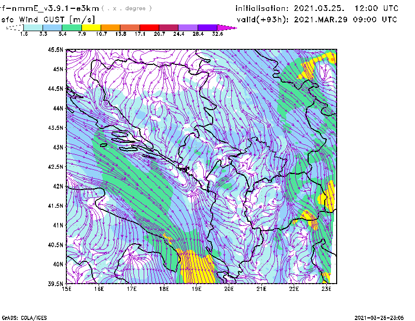Viewport: 415px width, 321px height.
Task: Click the legend value 13.8
Action: pyautogui.click(x=121, y=34)
